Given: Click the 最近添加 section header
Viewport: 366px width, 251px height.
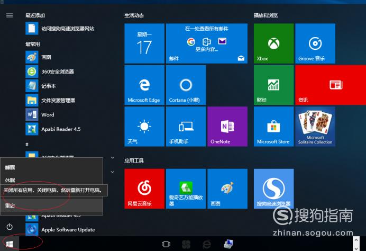Looking at the screenshot, I should [35, 15].
